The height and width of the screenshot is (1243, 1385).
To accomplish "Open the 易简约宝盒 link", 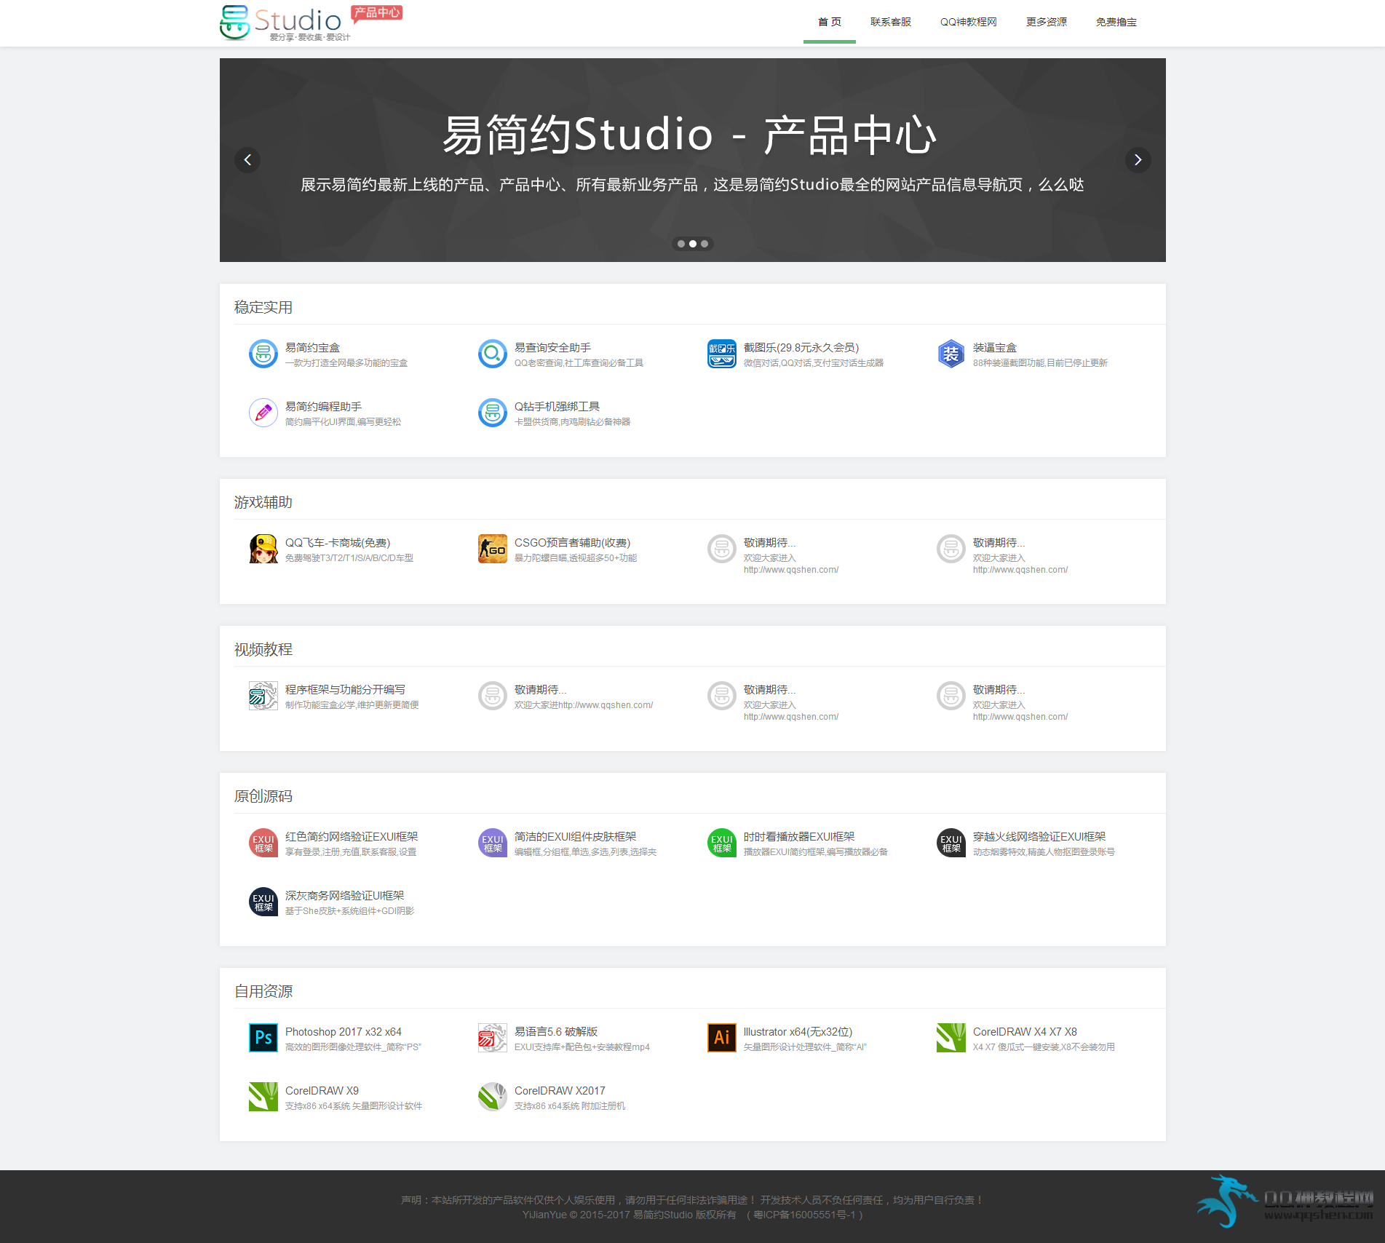I will tap(312, 348).
